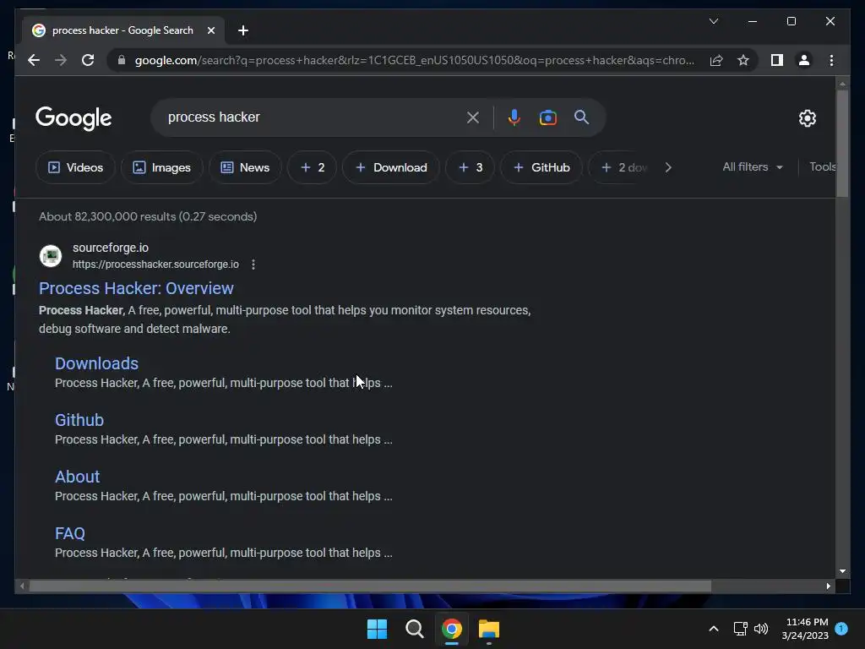Image resolution: width=865 pixels, height=649 pixels.
Task: Open the Tools menu
Action: [822, 166]
